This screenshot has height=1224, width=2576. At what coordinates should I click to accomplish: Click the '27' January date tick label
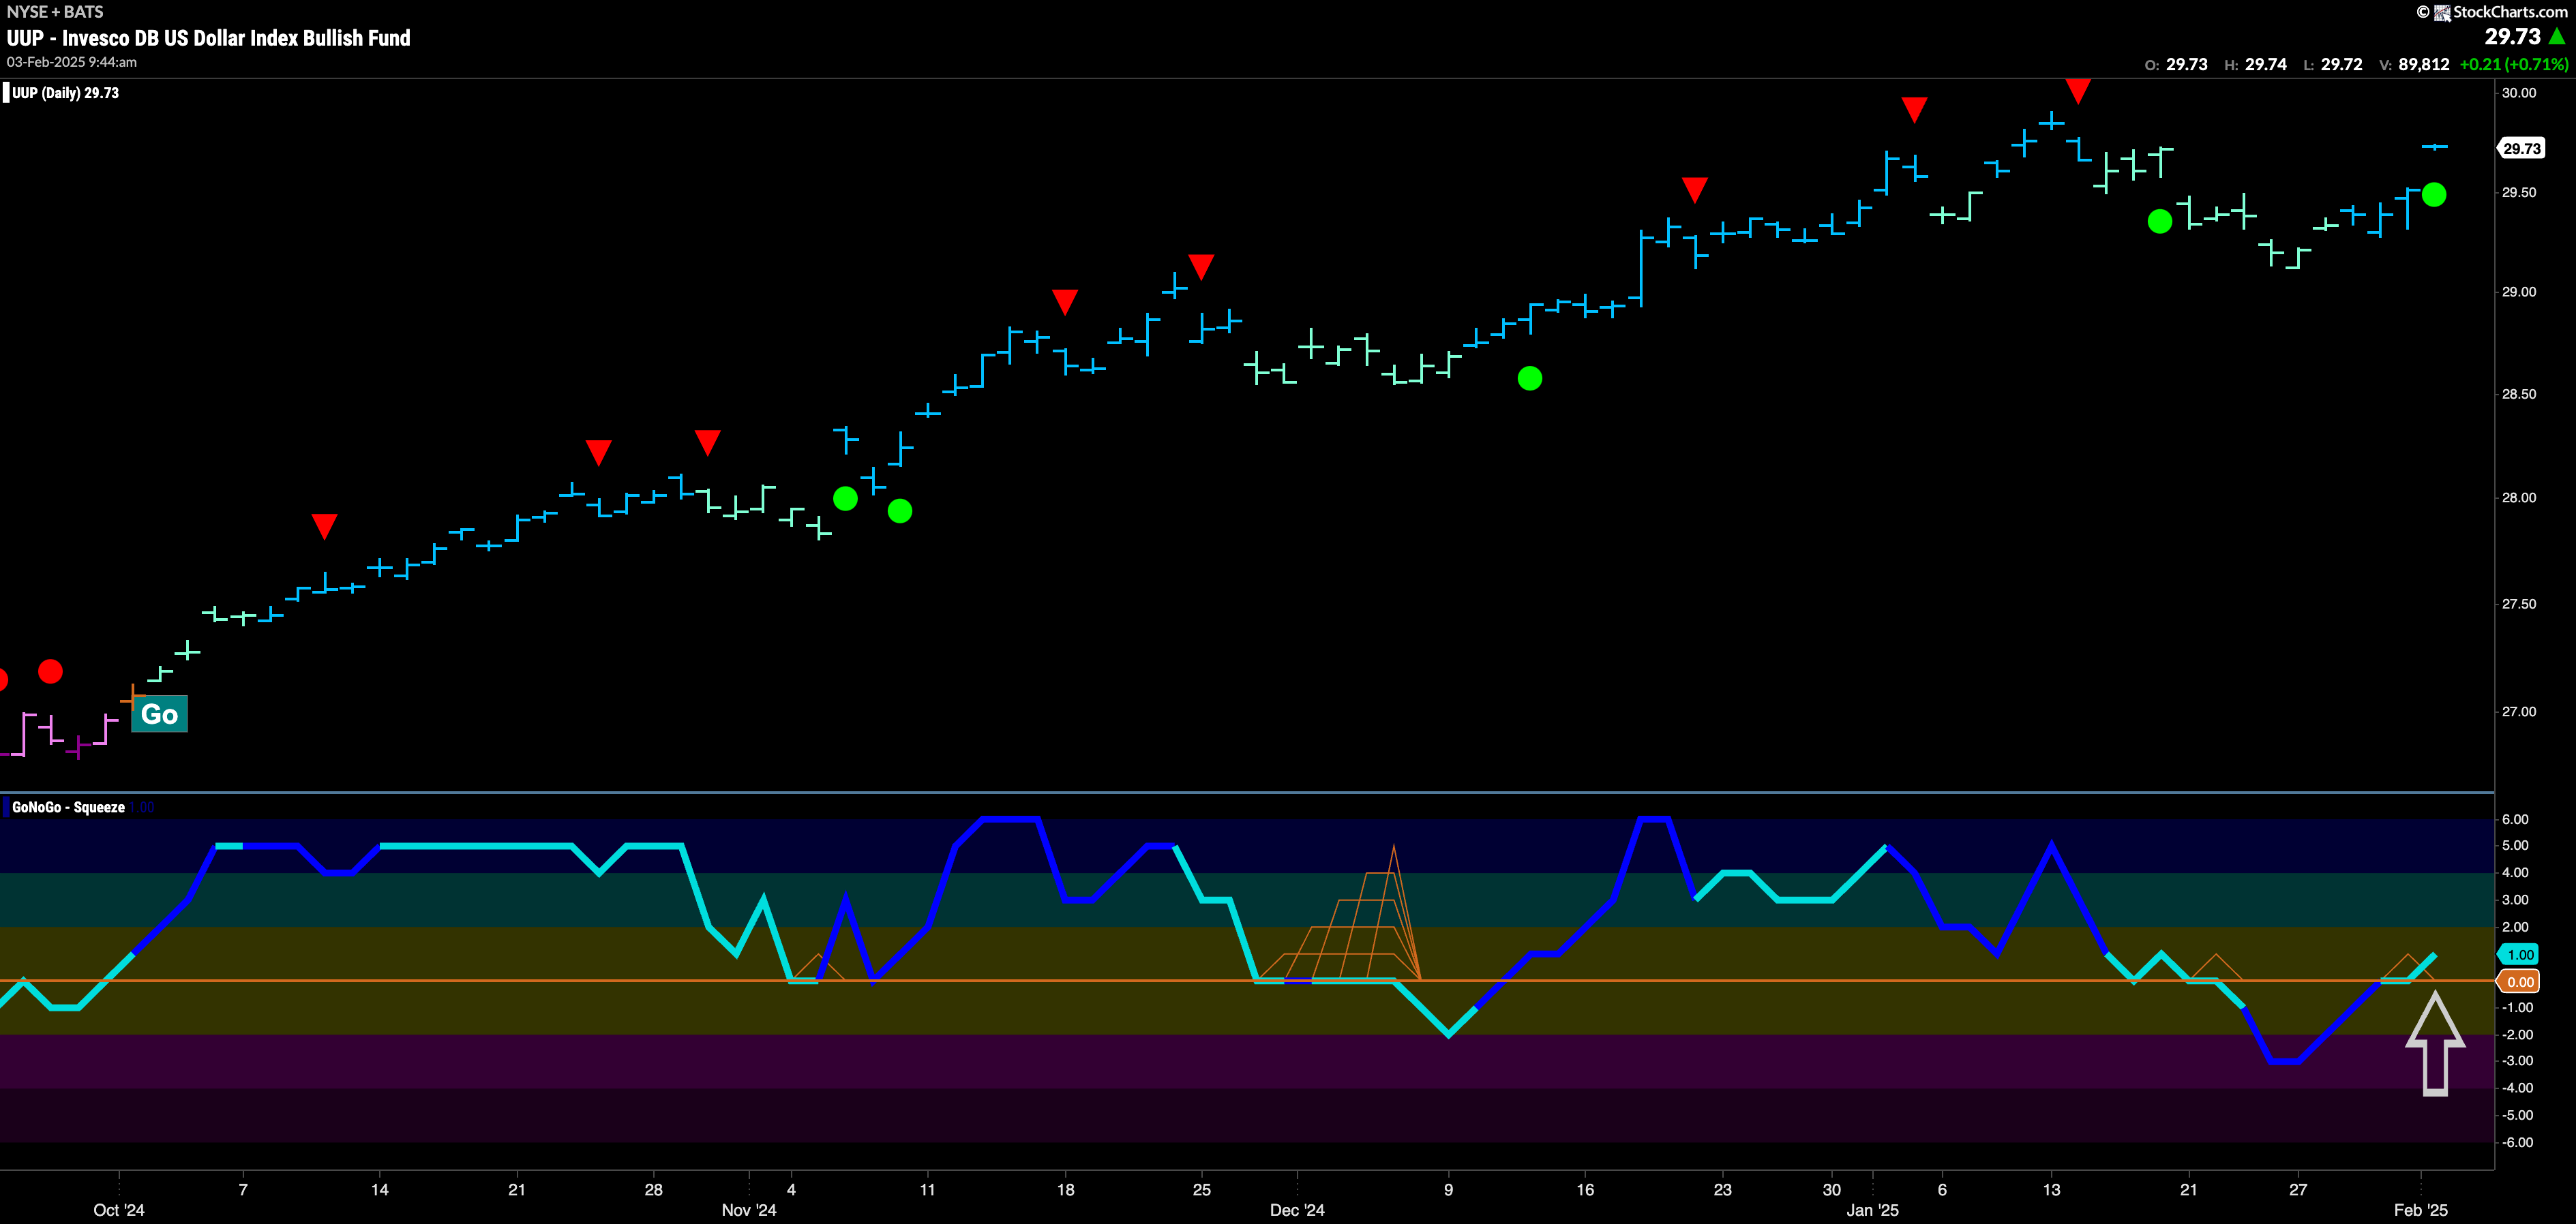coord(2298,1189)
